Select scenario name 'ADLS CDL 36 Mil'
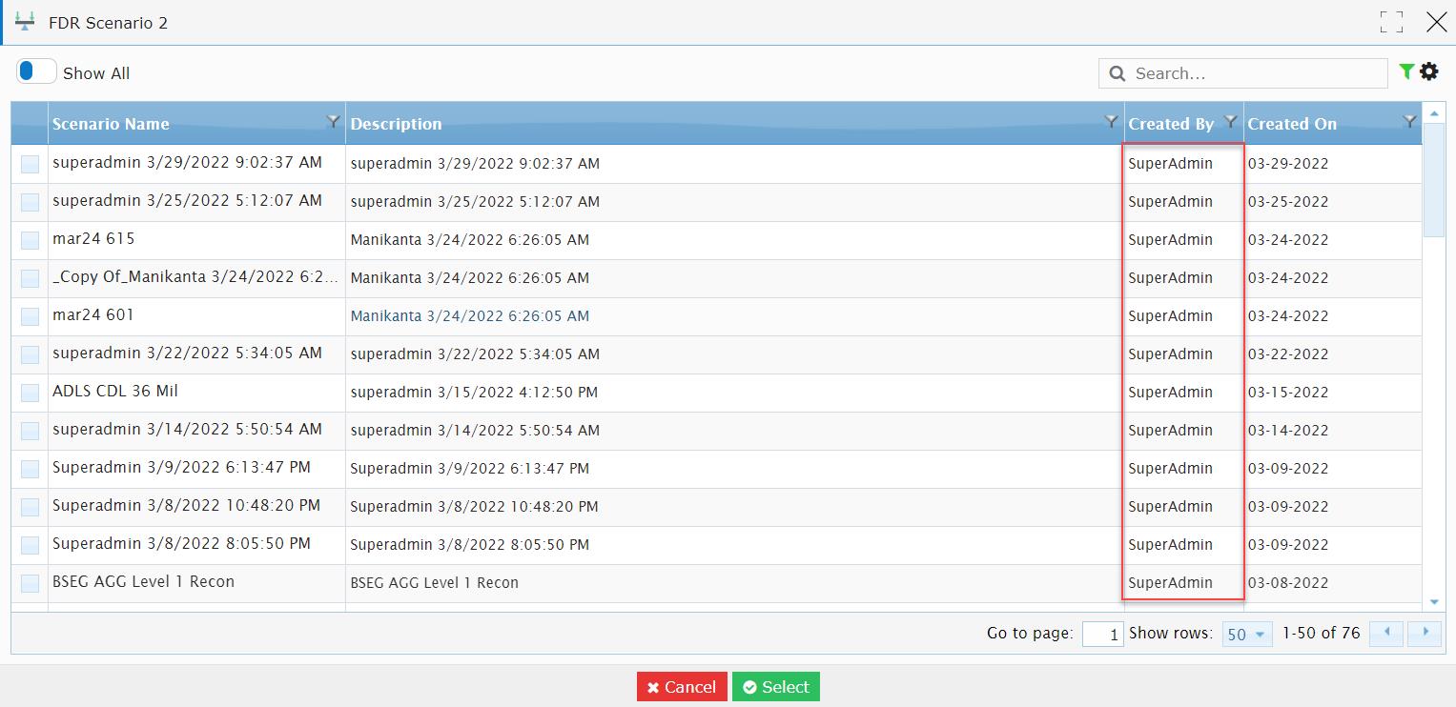The width and height of the screenshot is (1456, 707). (115, 391)
